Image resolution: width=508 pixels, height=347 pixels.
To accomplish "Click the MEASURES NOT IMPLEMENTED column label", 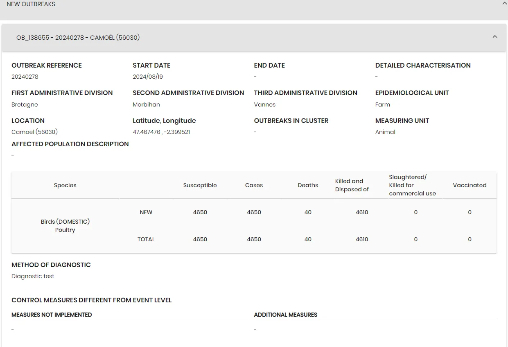I will [x=52, y=315].
